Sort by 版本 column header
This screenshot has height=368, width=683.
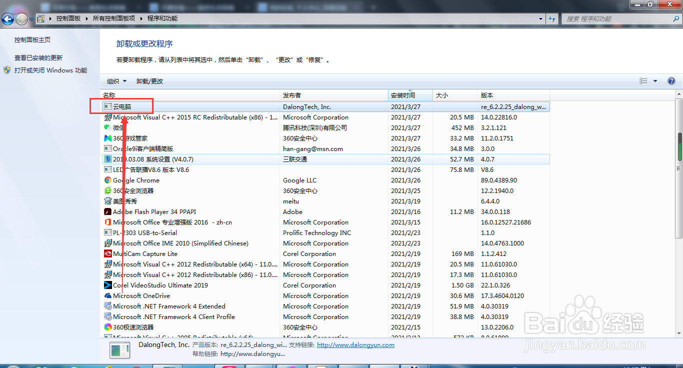(514, 95)
